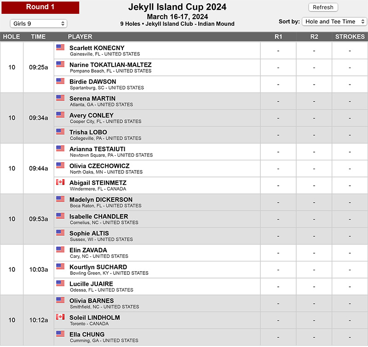368x347 pixels.
Task: Open player Narine TOKATLIAN-MALTEZ
Action: (110, 65)
